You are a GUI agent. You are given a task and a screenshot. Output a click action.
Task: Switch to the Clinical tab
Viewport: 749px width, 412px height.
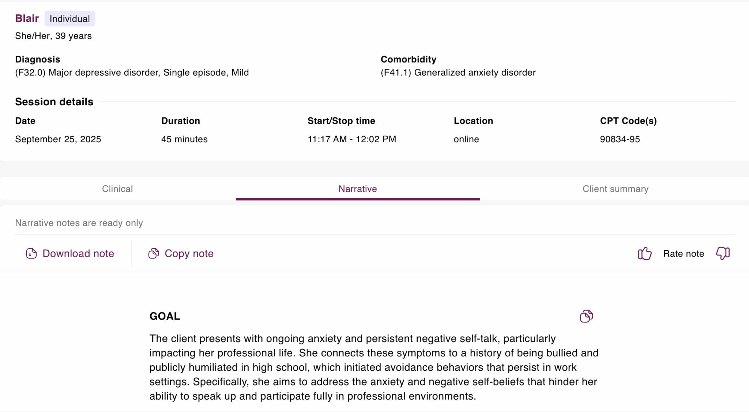pyautogui.click(x=117, y=189)
